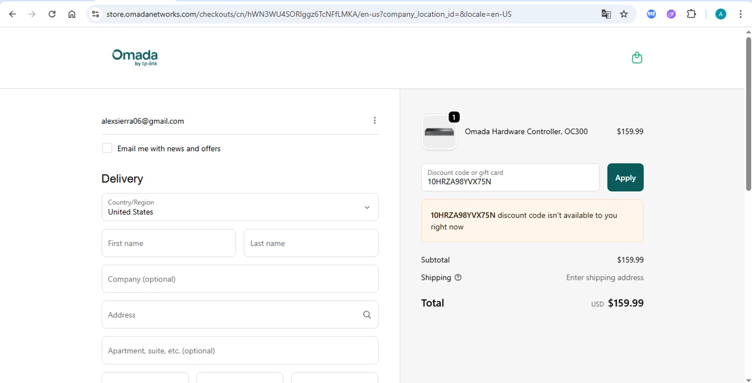Screen dimensions: 752x383
Task: Click the Shipping help question icon
Action: coord(458,277)
